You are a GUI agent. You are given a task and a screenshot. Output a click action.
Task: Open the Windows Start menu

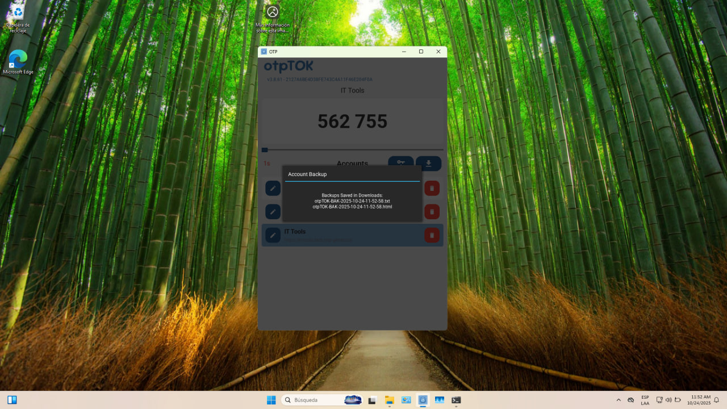271,400
